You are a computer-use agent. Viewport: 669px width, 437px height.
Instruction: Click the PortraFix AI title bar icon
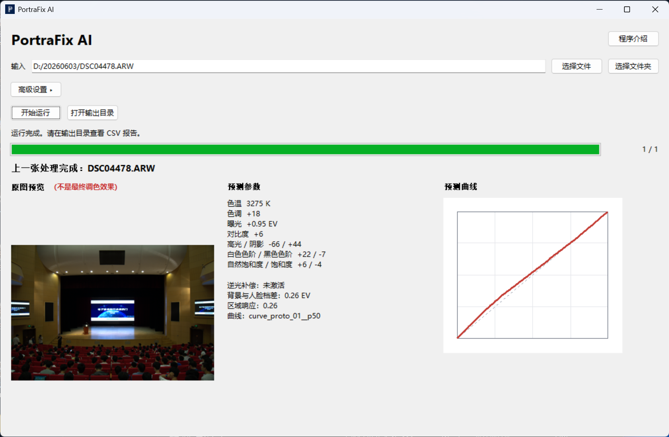(x=10, y=9)
